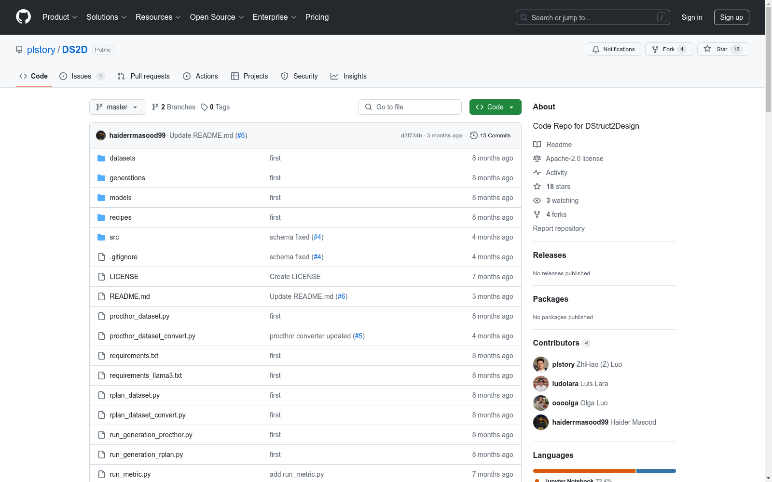Click Report repository link
The image size is (772, 482).
[x=559, y=228]
